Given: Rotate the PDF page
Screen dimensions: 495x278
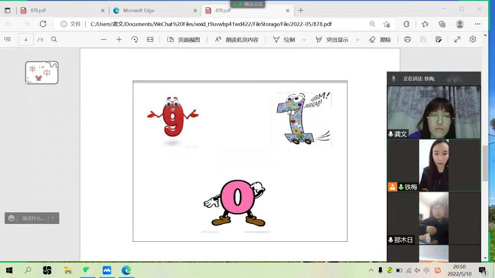Looking at the screenshot, I should [135, 40].
